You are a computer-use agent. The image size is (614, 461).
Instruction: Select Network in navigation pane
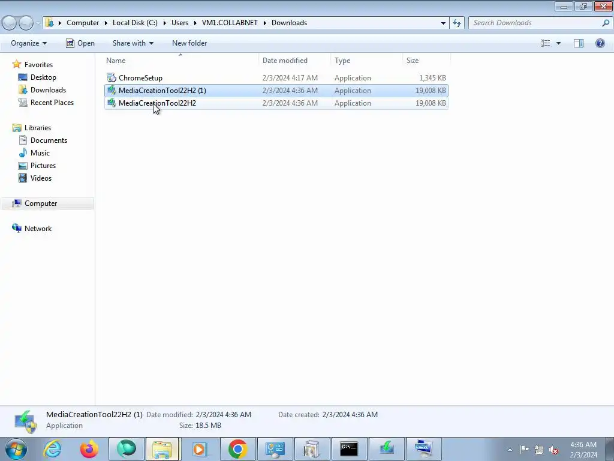[x=38, y=228]
